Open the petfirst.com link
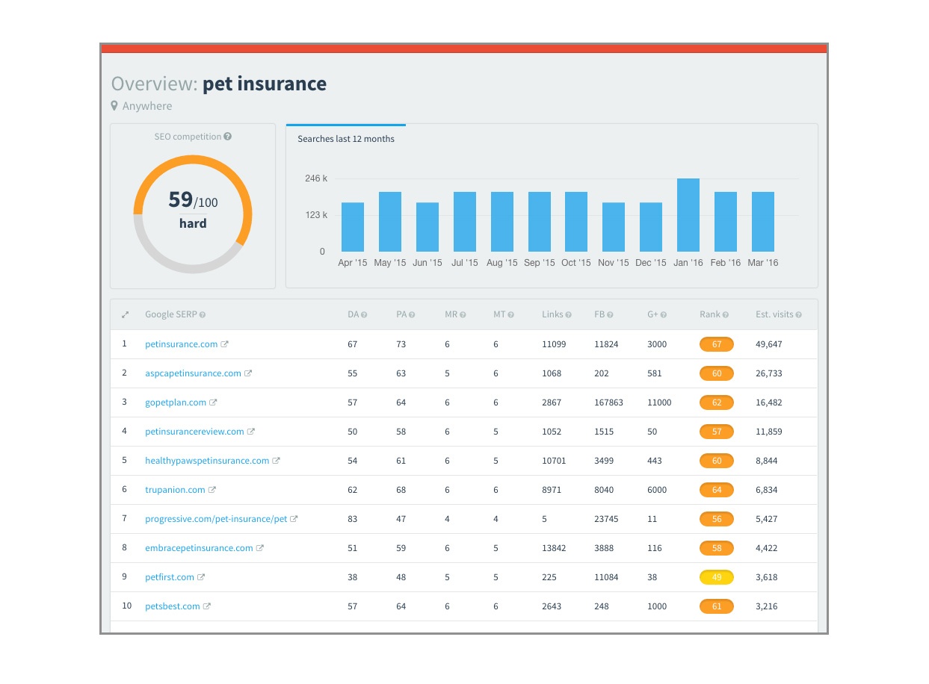 tap(170, 577)
